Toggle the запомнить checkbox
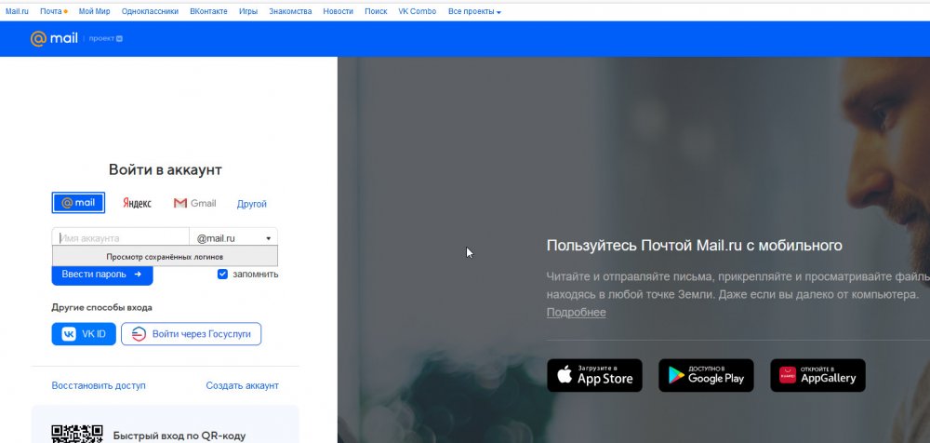The image size is (930, 443). (x=223, y=274)
